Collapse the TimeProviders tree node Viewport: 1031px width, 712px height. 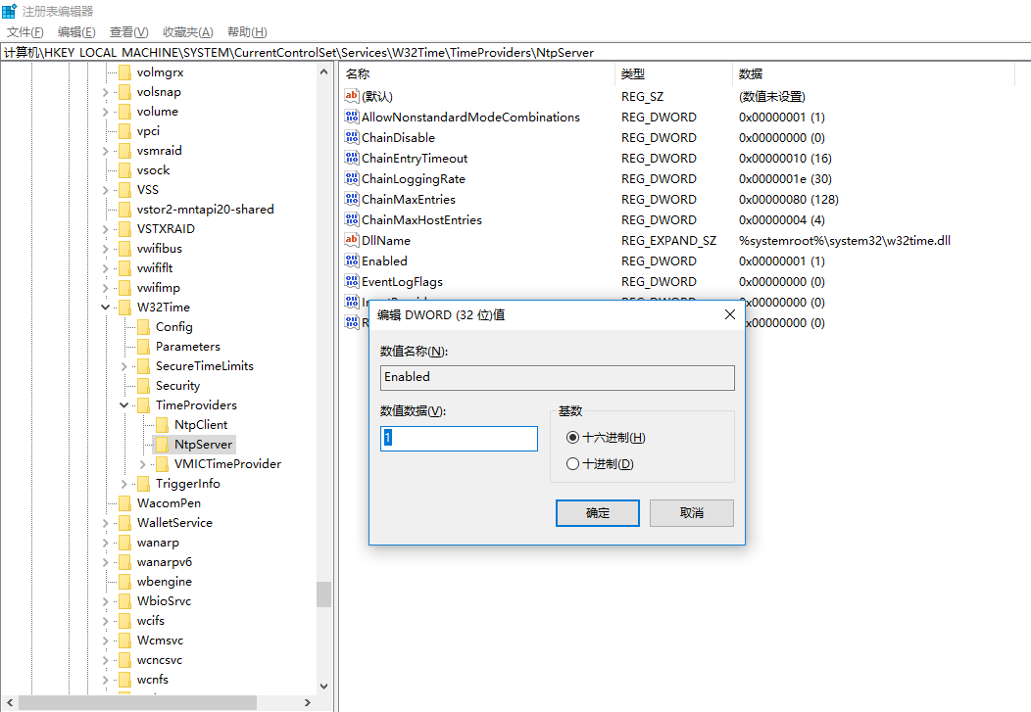coord(123,405)
